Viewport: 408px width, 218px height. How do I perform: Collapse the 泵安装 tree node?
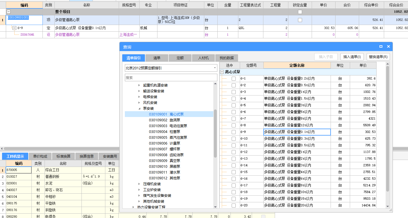pos(139,109)
